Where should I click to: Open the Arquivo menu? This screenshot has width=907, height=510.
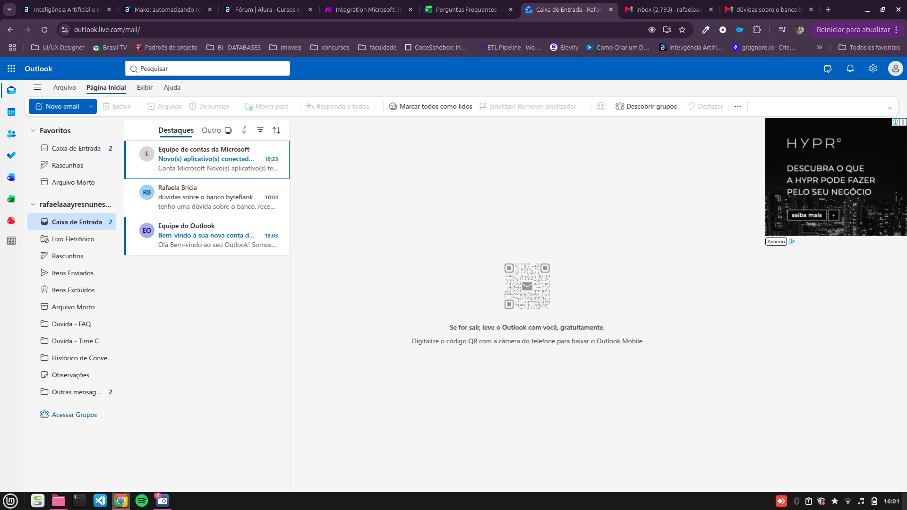coord(65,87)
